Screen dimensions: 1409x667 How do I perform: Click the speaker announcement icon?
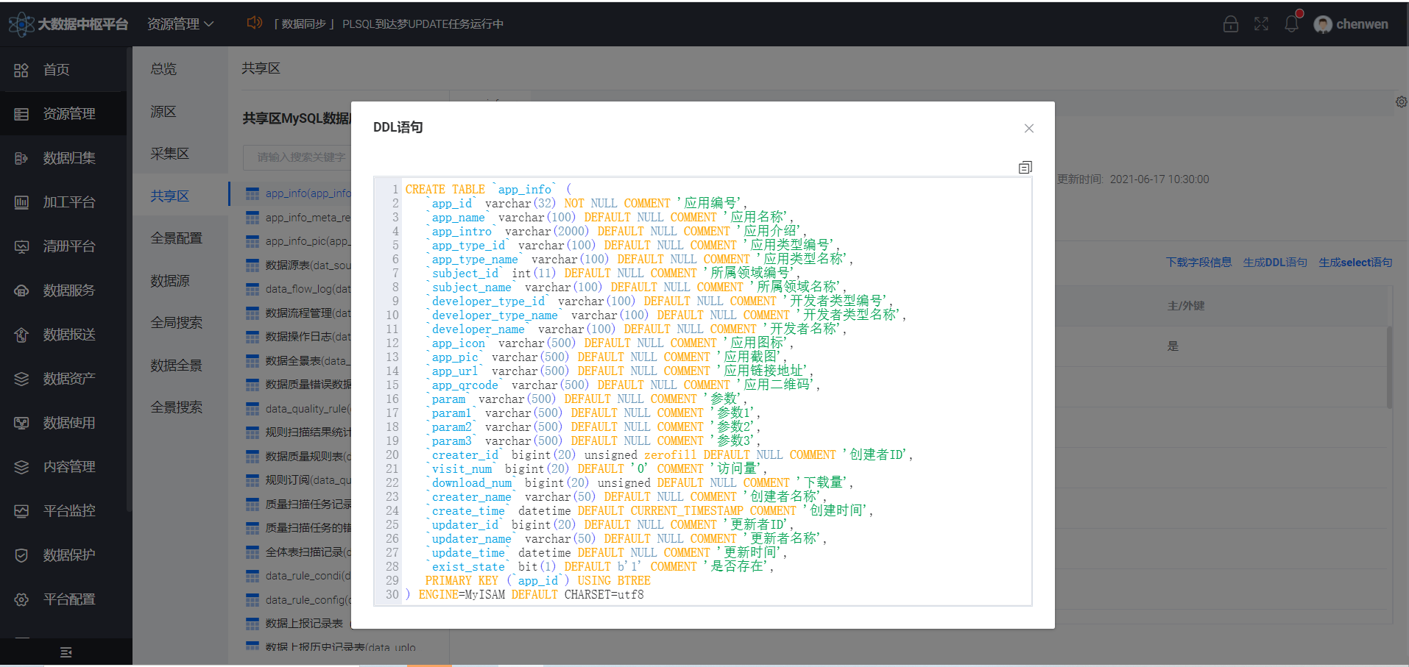tap(255, 23)
